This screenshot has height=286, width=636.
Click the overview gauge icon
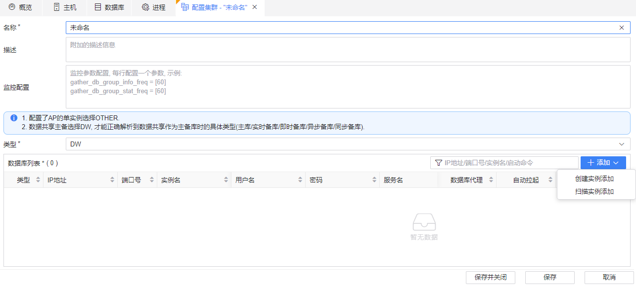[x=12, y=7]
